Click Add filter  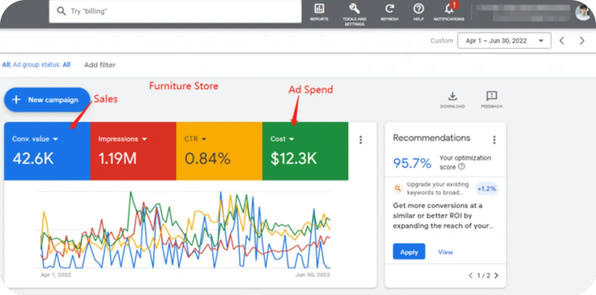(x=99, y=65)
